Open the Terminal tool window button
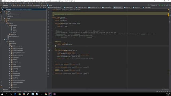Image resolution: width=171 pixels, height=96 pixels. (x=13, y=90)
